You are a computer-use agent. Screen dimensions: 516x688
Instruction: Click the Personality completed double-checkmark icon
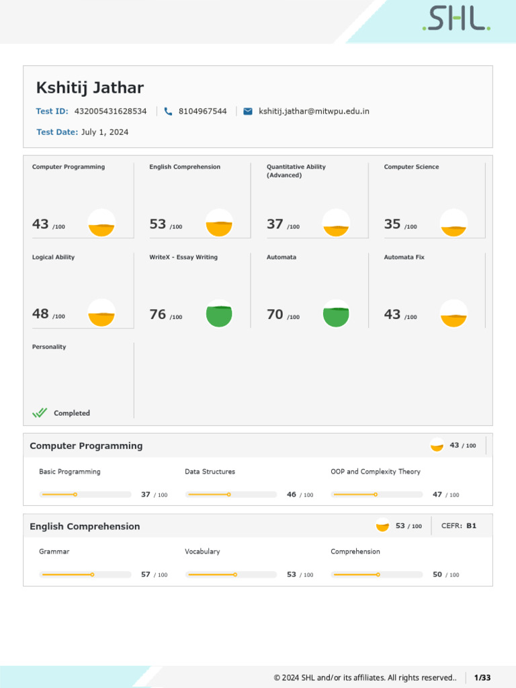40,413
